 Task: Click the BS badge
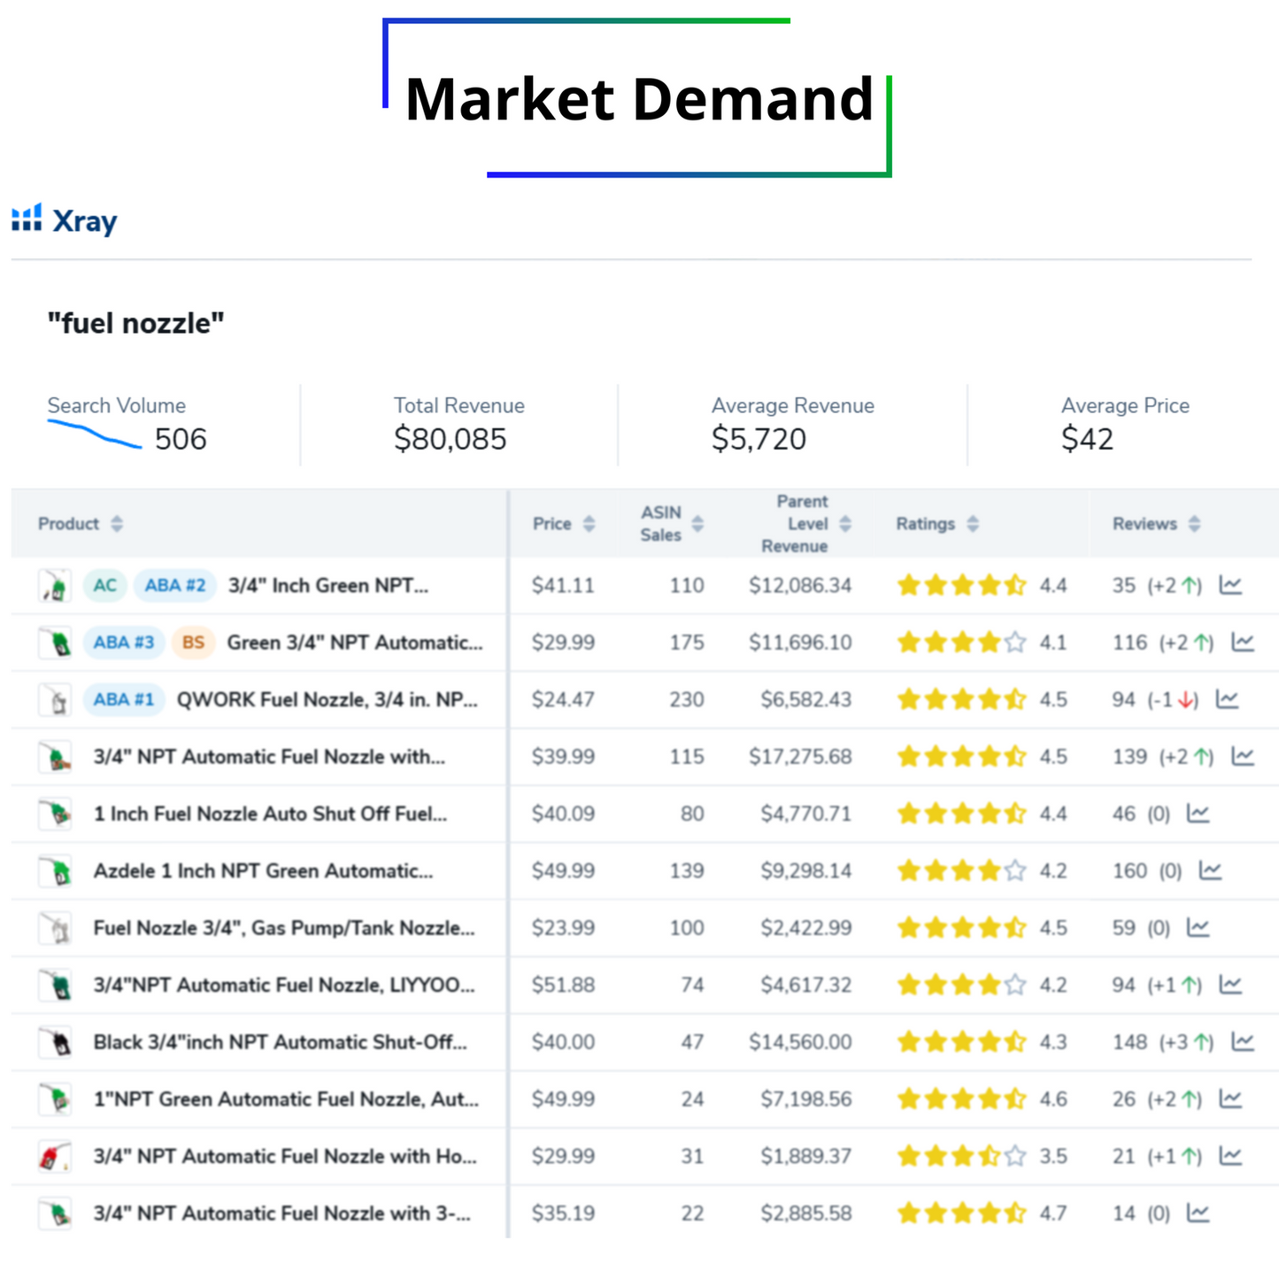coord(193,643)
